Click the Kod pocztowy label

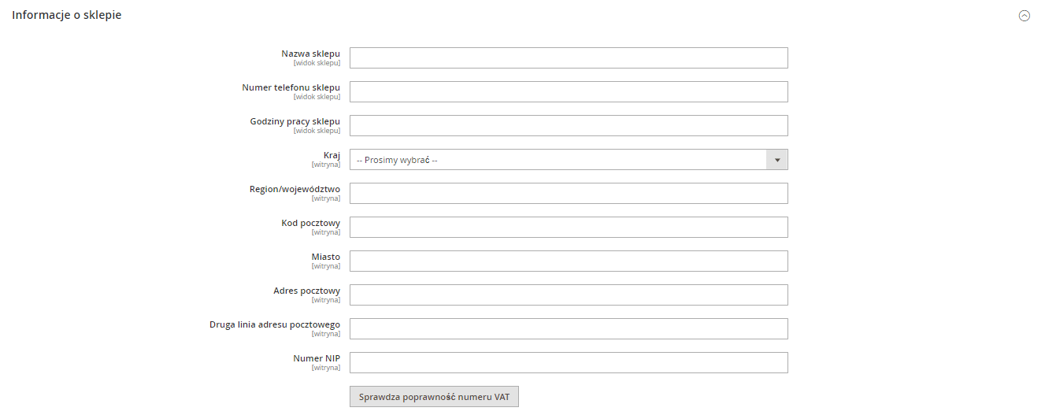[x=311, y=223]
